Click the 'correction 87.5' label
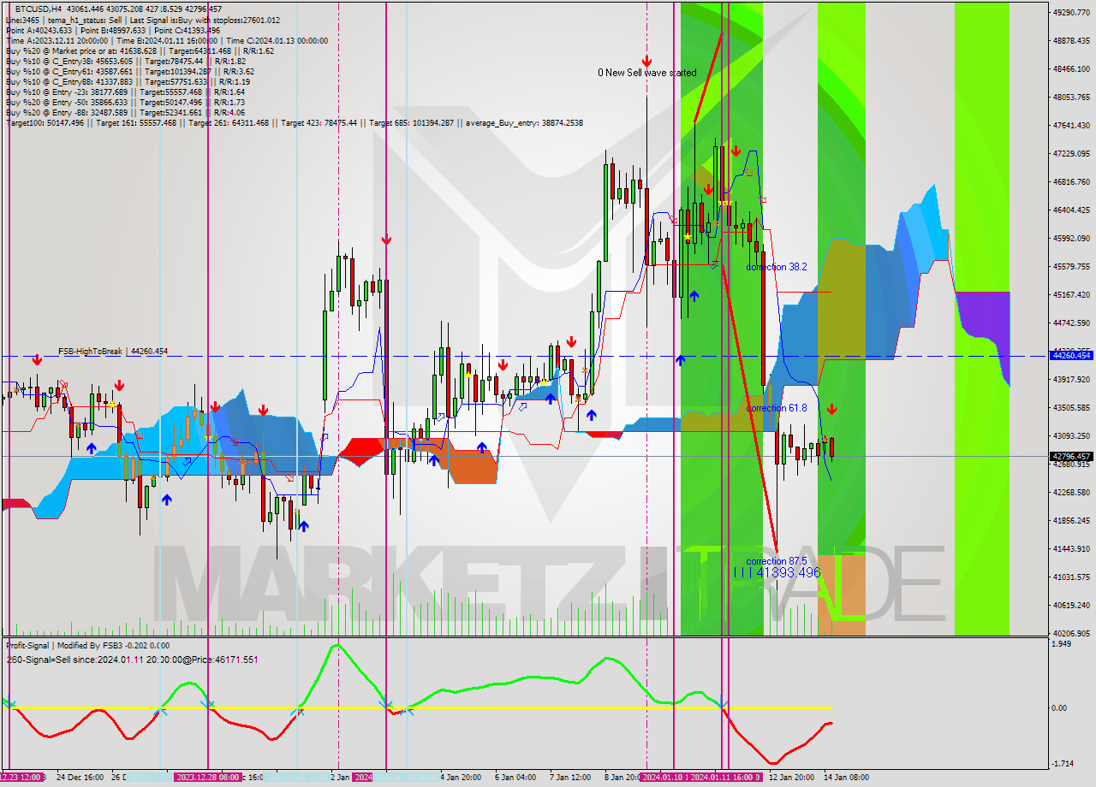 point(776,561)
